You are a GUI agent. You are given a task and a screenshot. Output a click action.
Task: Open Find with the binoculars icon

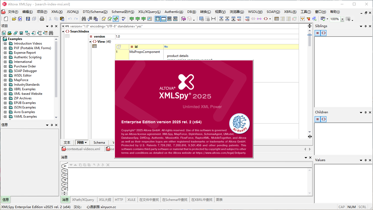(84, 19)
